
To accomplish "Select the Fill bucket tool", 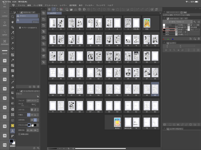I will coord(12,88).
